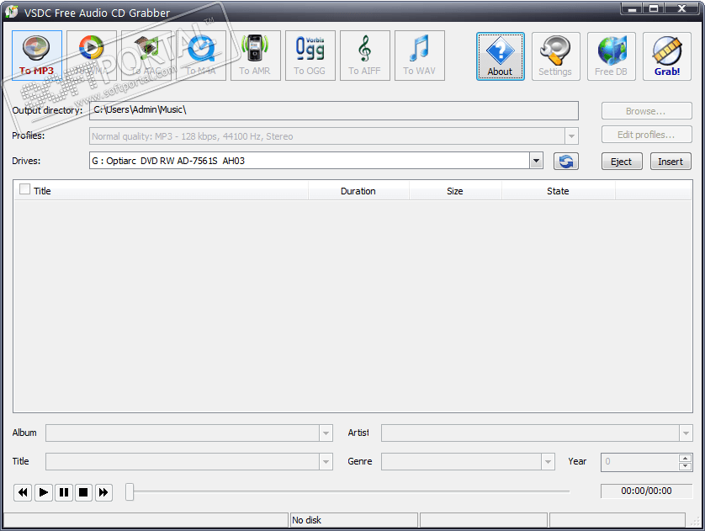Skip to next track

click(x=103, y=492)
